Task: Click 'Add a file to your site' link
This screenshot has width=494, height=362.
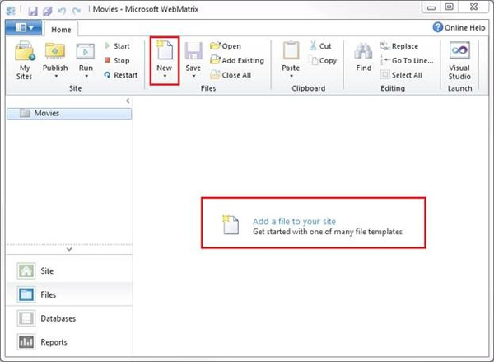Action: coord(294,221)
